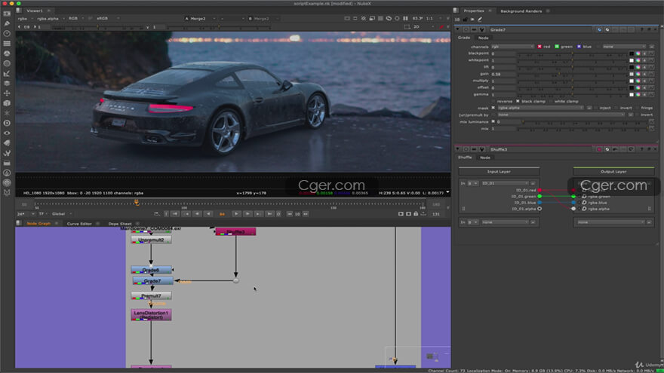The width and height of the screenshot is (664, 373).
Task: Open the Time nodes clock icon
Action: [x=7, y=33]
